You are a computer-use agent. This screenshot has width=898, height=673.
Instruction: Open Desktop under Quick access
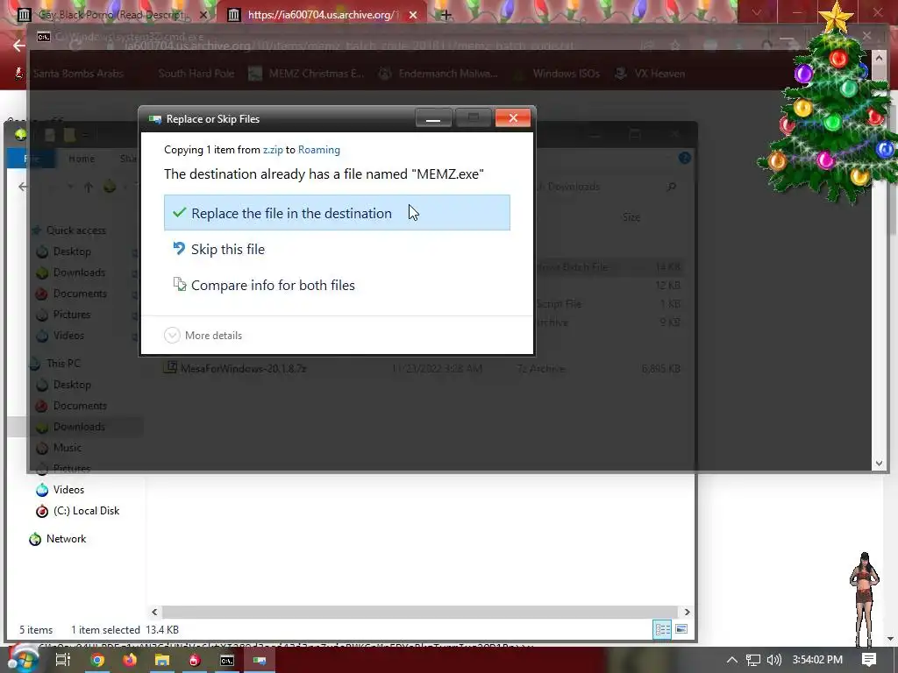click(x=64, y=251)
